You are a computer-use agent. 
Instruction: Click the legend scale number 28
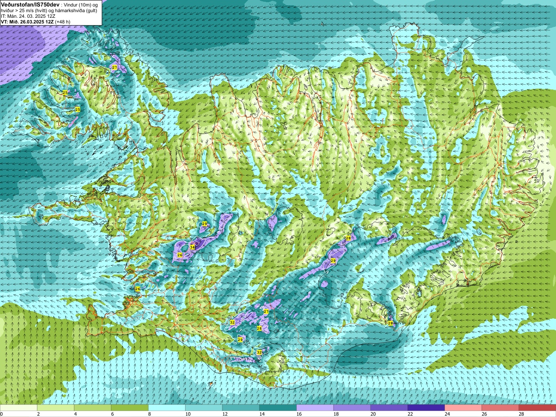click(x=522, y=414)
